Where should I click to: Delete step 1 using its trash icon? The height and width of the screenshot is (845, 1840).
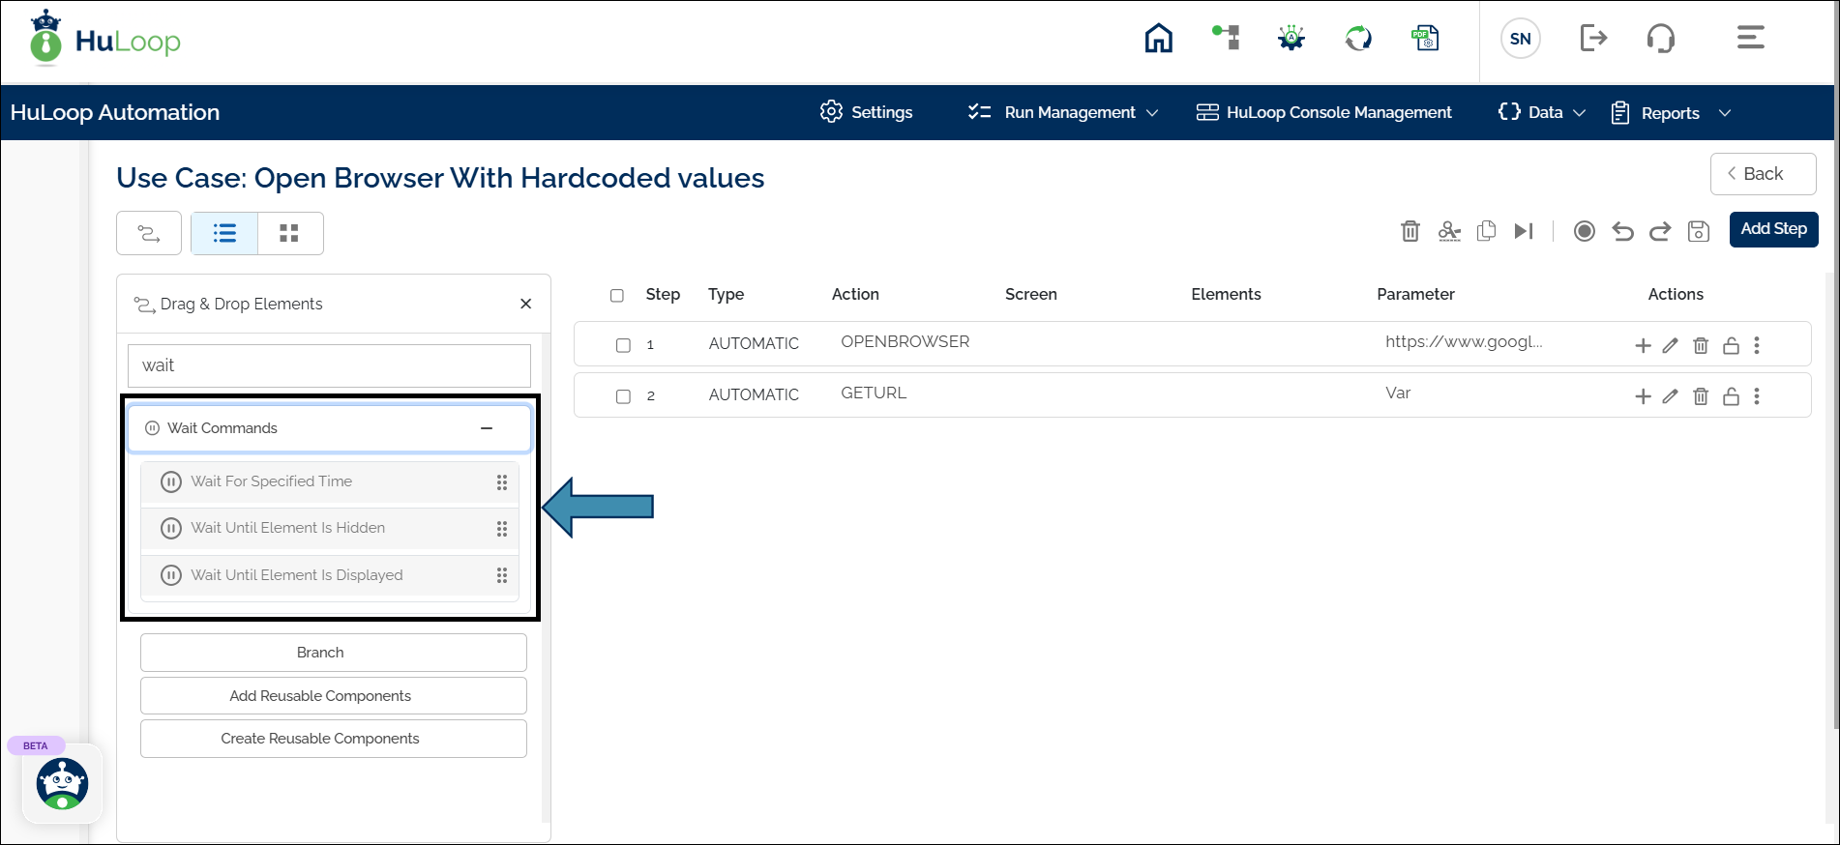(x=1701, y=345)
